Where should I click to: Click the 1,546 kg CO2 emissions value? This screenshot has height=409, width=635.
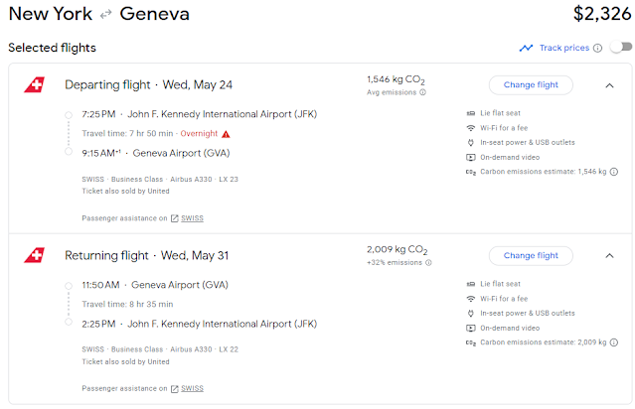pos(395,78)
